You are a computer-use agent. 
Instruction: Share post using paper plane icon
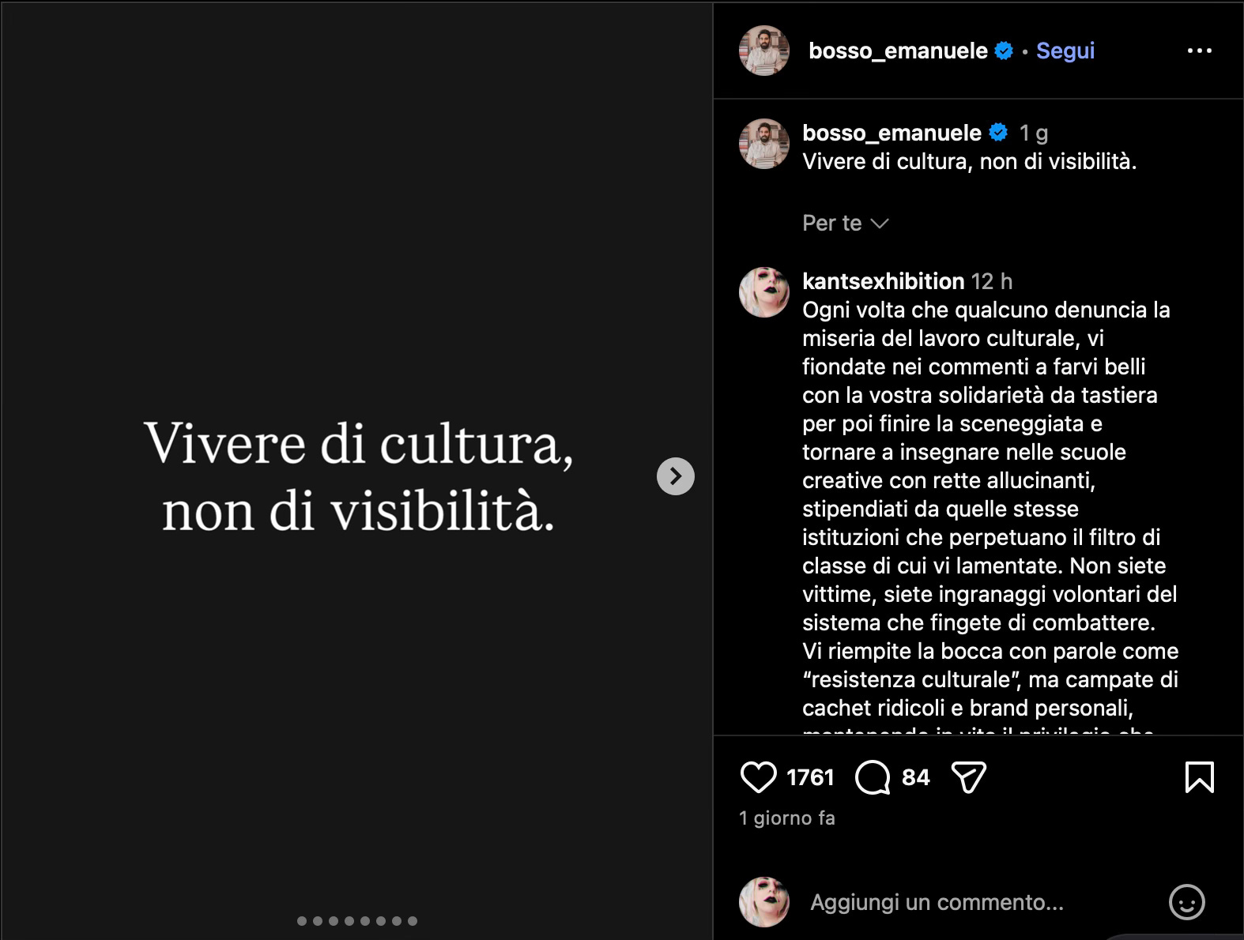(x=969, y=777)
